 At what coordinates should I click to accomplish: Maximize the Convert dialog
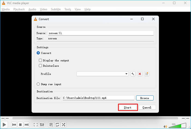click(142, 19)
